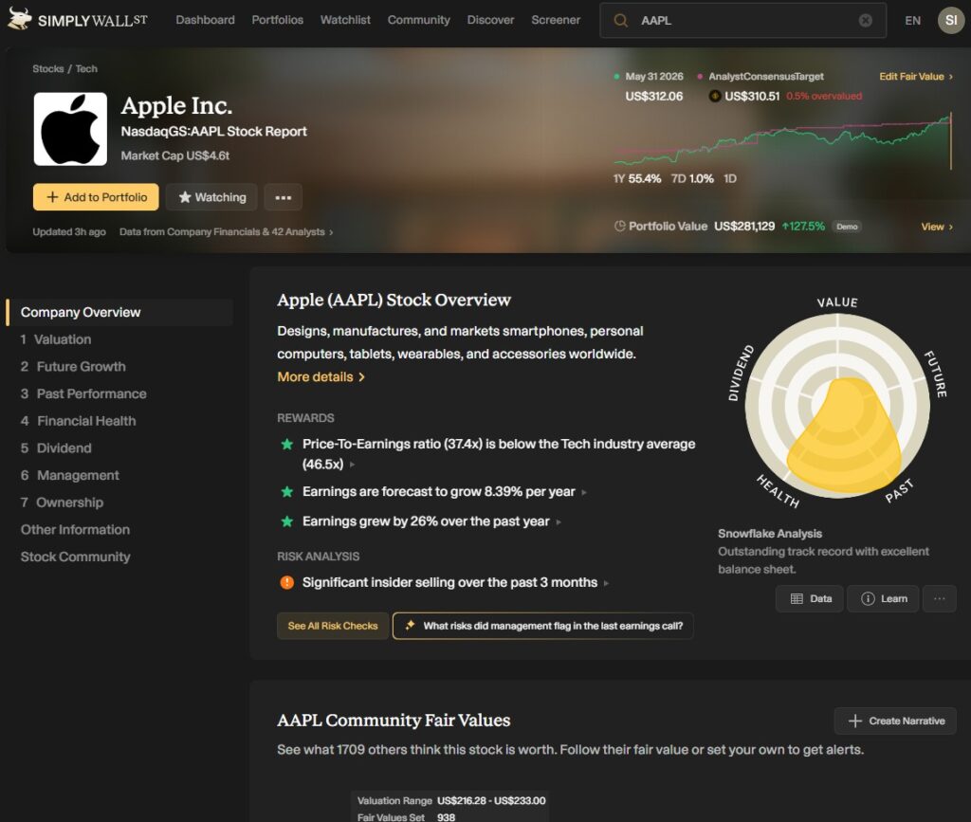Open the Snowflake more-options ellipsis button
Viewport: 971px width, 822px height.
940,598
